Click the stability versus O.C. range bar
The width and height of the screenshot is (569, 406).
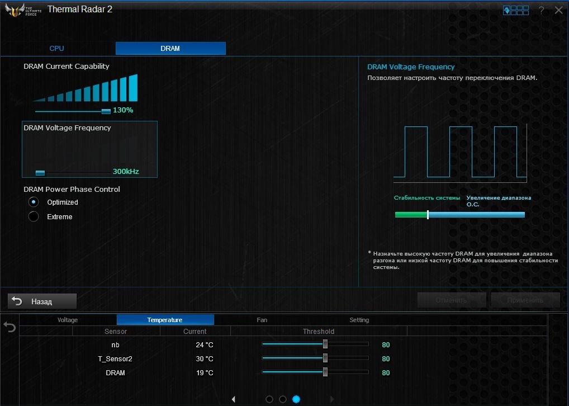tap(460, 215)
